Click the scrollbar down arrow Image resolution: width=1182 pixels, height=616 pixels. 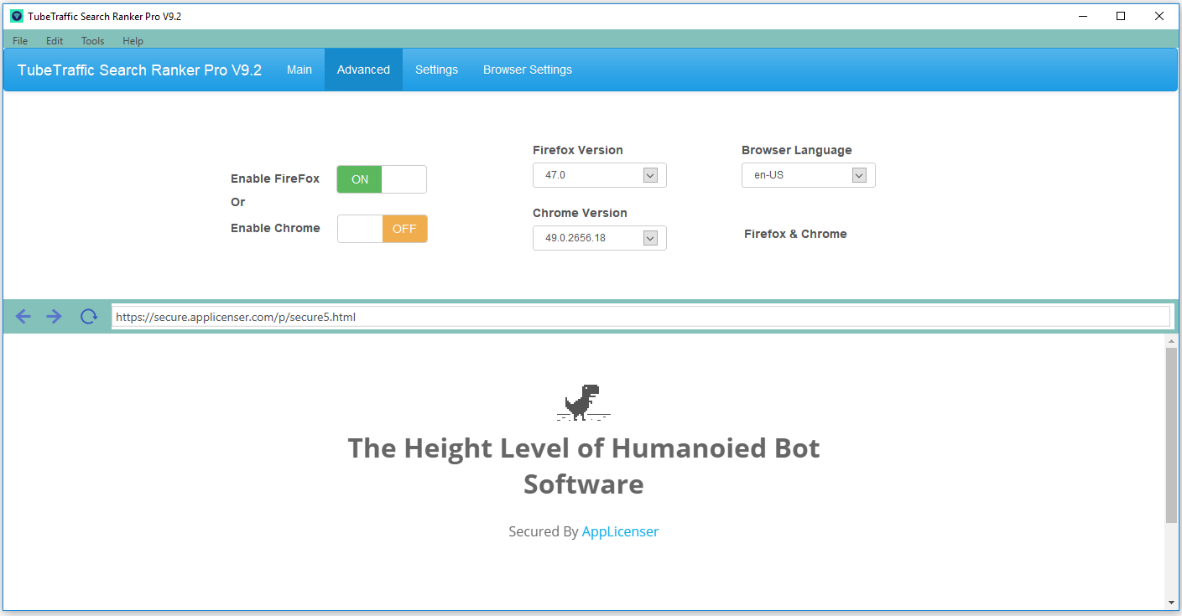click(1171, 603)
